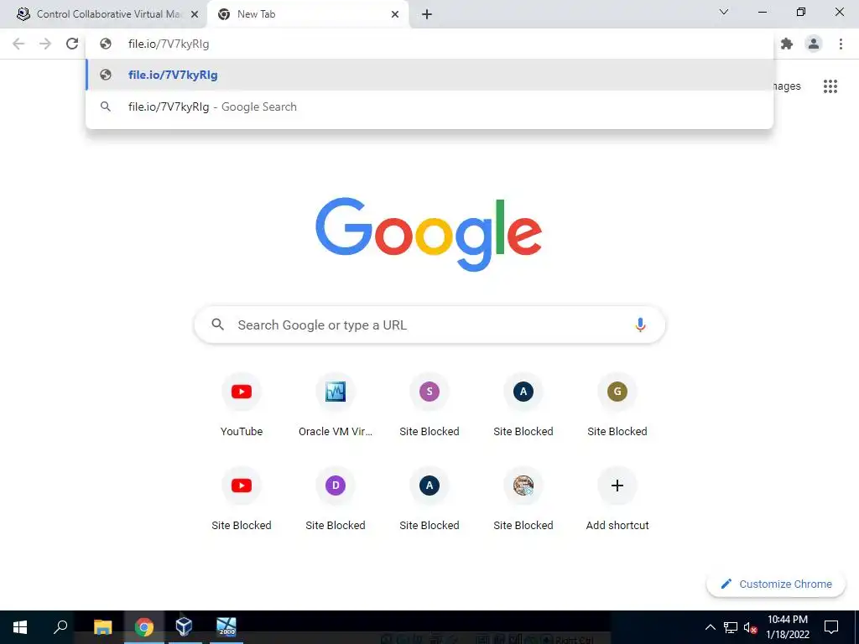Select the file.io/7V7kyRIg URL suggestion
This screenshot has height=644, width=859.
[x=429, y=75]
